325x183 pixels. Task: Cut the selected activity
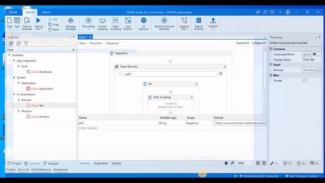53,19
